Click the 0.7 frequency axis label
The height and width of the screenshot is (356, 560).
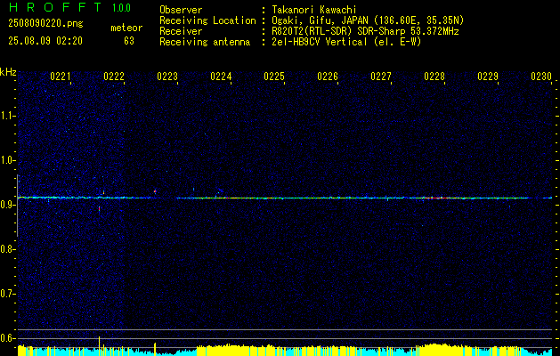tap(7, 294)
